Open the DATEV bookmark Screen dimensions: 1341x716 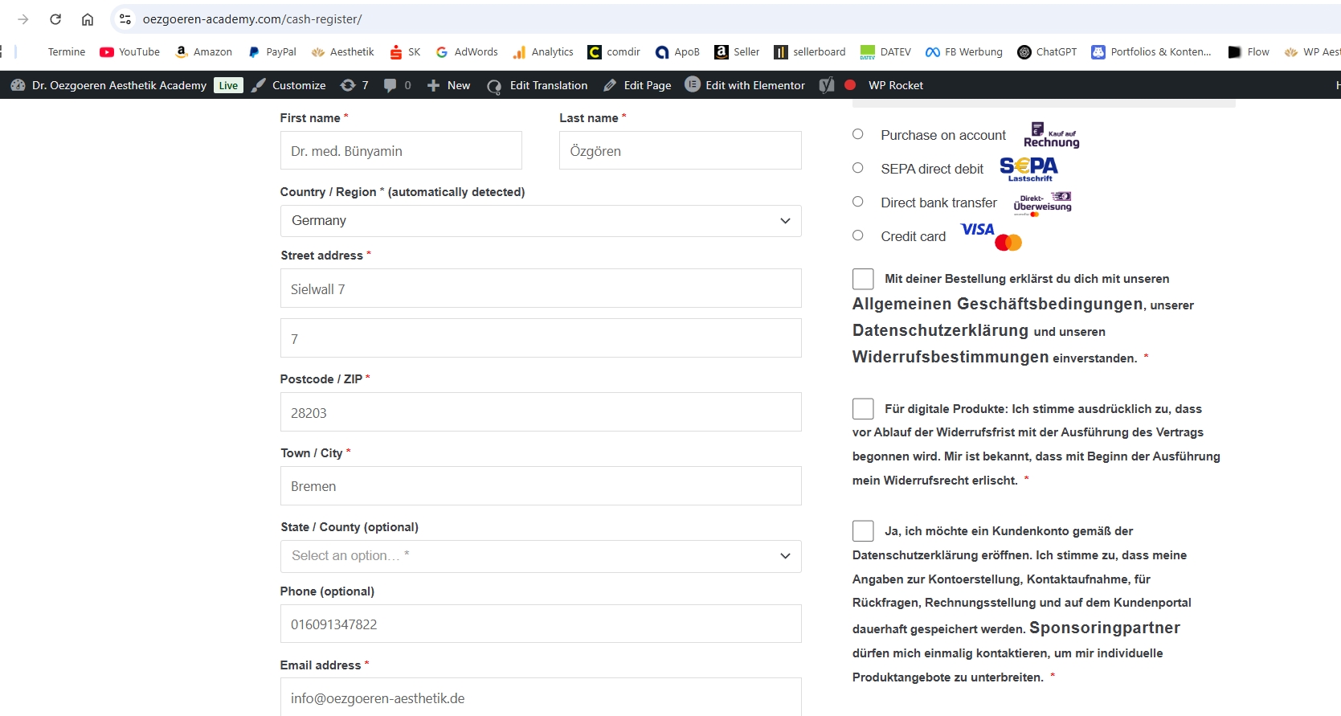click(x=885, y=51)
